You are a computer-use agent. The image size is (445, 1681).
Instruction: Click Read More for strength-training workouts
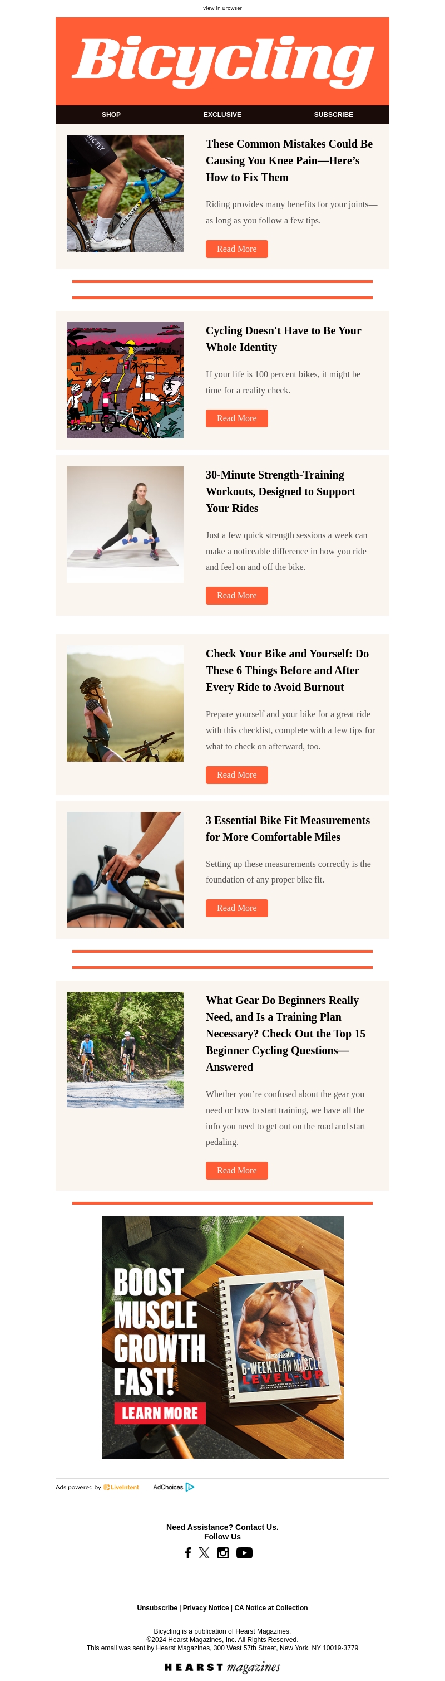[x=236, y=595]
